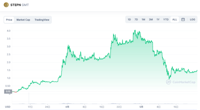Switch to the Price tab
Screen dimensions: 200x110
9,20
